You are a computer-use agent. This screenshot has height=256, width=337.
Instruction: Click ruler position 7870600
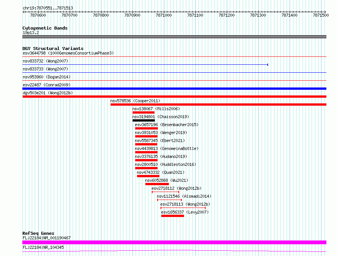coord(38,15)
